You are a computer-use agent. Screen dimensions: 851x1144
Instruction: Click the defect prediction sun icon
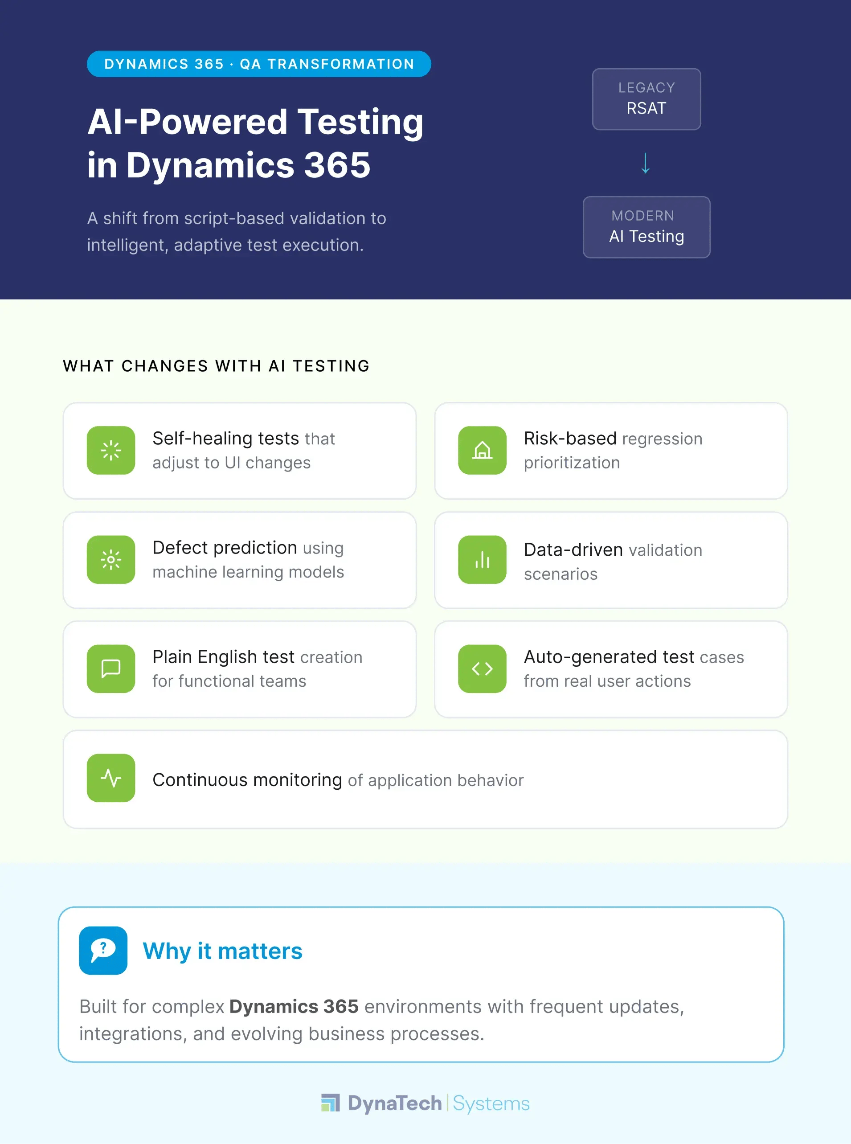point(111,560)
